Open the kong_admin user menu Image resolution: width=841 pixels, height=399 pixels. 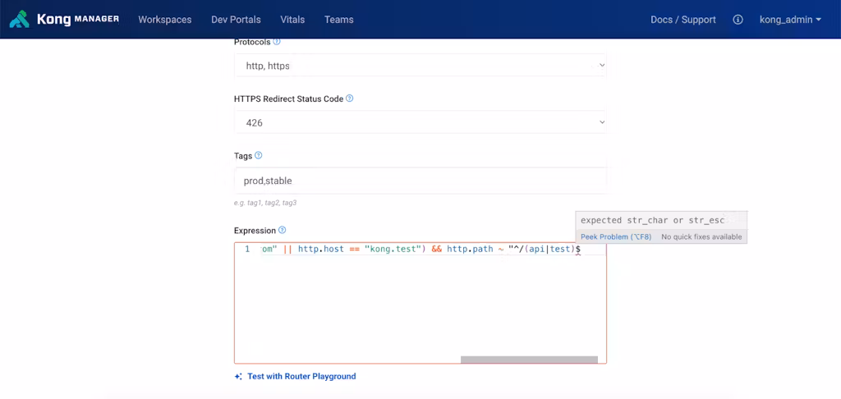tap(790, 20)
